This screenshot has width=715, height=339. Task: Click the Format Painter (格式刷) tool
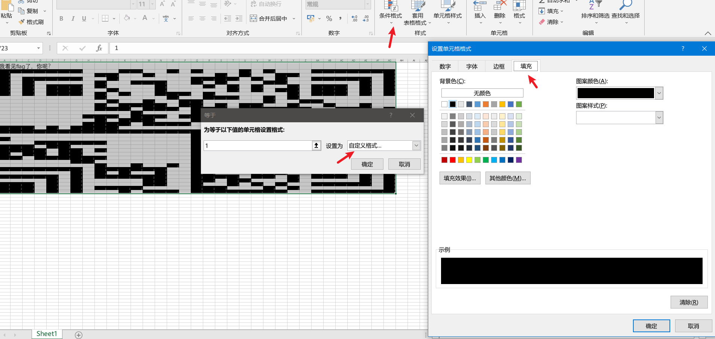[32, 22]
